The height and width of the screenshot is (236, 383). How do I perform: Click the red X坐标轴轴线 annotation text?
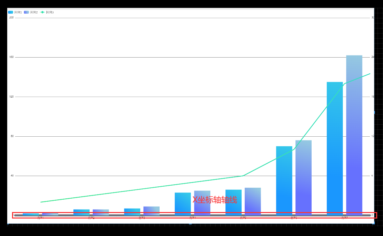coord(214,200)
